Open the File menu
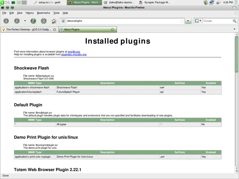Viewport: 239px width, 179px height. [4, 13]
